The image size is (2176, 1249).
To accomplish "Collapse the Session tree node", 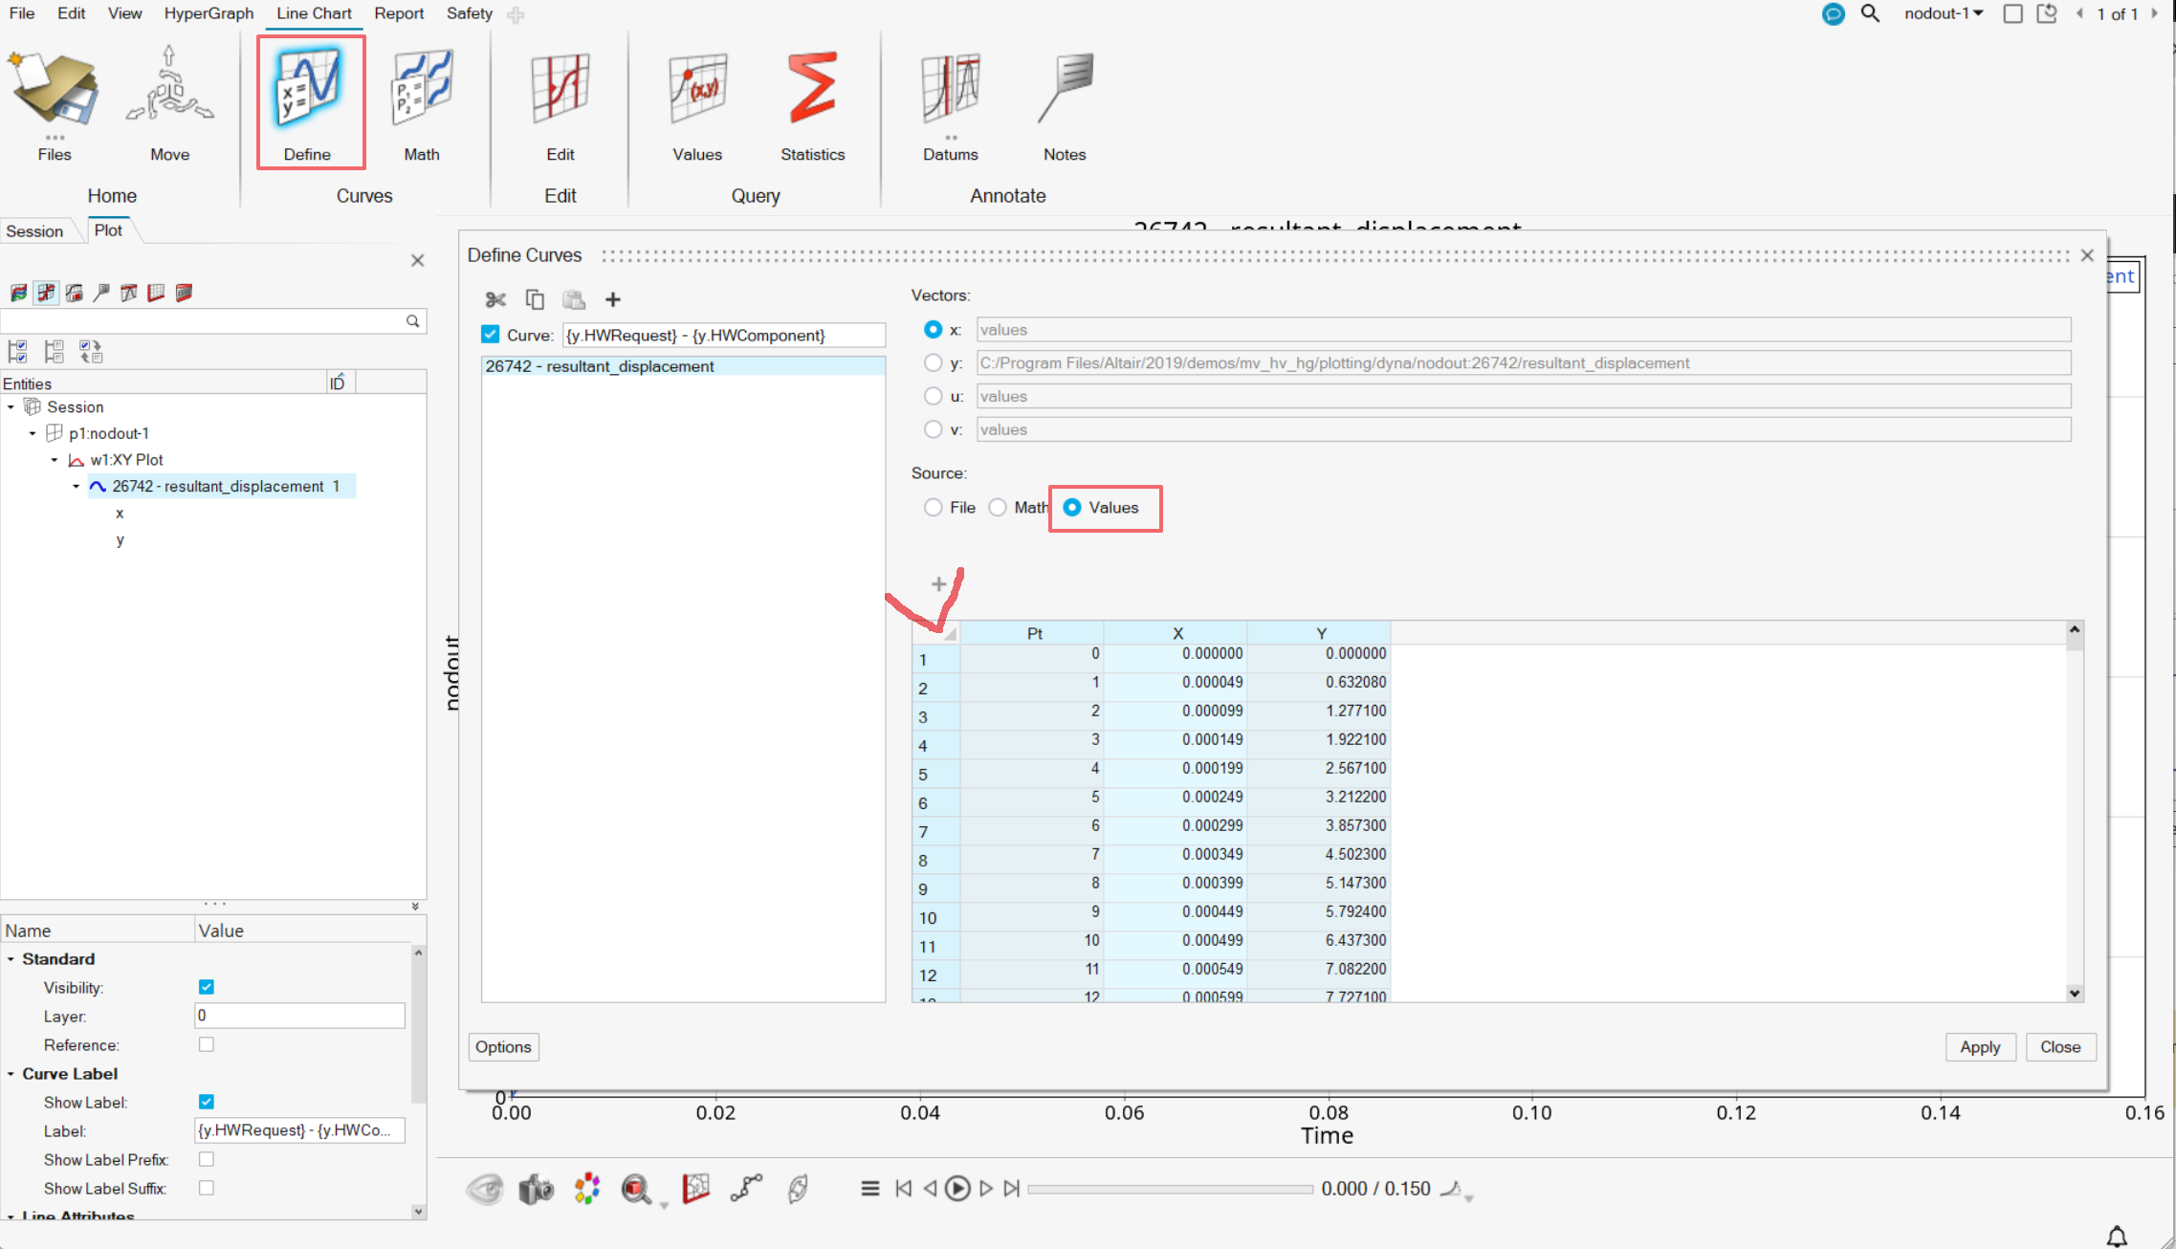I will tap(11, 407).
